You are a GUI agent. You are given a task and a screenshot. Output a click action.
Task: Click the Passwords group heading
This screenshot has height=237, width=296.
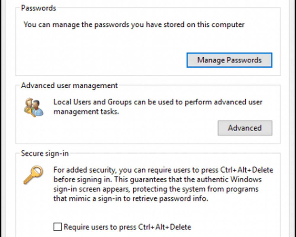coord(38,8)
